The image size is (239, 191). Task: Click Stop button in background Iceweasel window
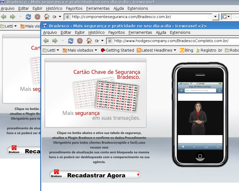pos(37,17)
